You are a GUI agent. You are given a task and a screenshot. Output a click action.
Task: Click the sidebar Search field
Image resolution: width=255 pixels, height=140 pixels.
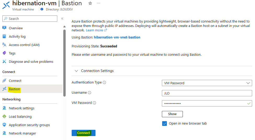pyautogui.click(x=30, y=19)
